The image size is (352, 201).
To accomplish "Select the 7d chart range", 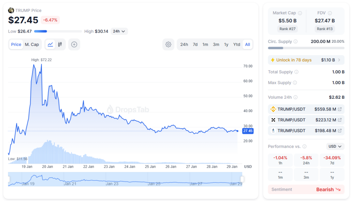I will tap(195, 44).
